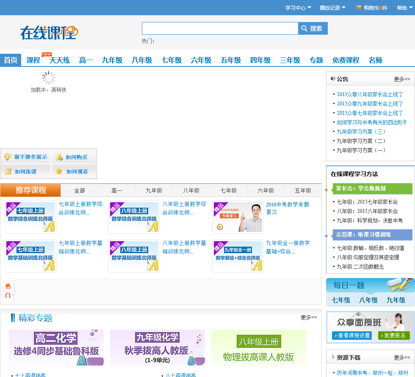Switch to the 九年级 recommended courses tab
This screenshot has width=415, height=377.
point(154,190)
